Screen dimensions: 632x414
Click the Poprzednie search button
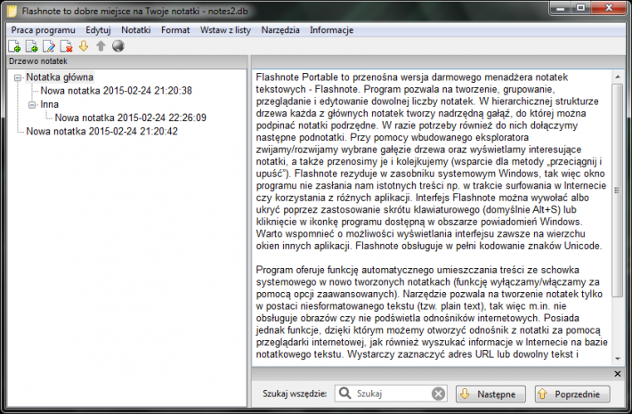pyautogui.click(x=572, y=394)
